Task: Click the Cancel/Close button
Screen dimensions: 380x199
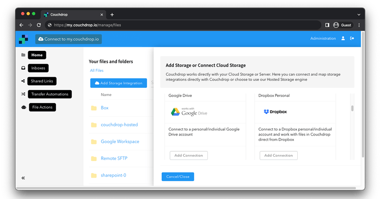Action: (x=178, y=177)
